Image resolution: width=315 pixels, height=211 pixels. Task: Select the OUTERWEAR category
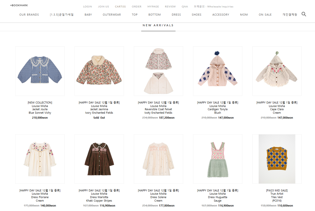point(112,14)
